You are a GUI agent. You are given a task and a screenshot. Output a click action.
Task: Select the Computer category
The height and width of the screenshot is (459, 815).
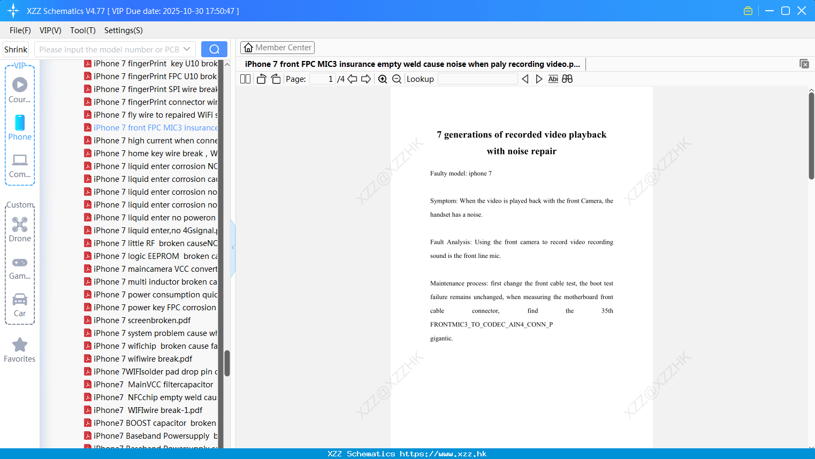click(20, 166)
